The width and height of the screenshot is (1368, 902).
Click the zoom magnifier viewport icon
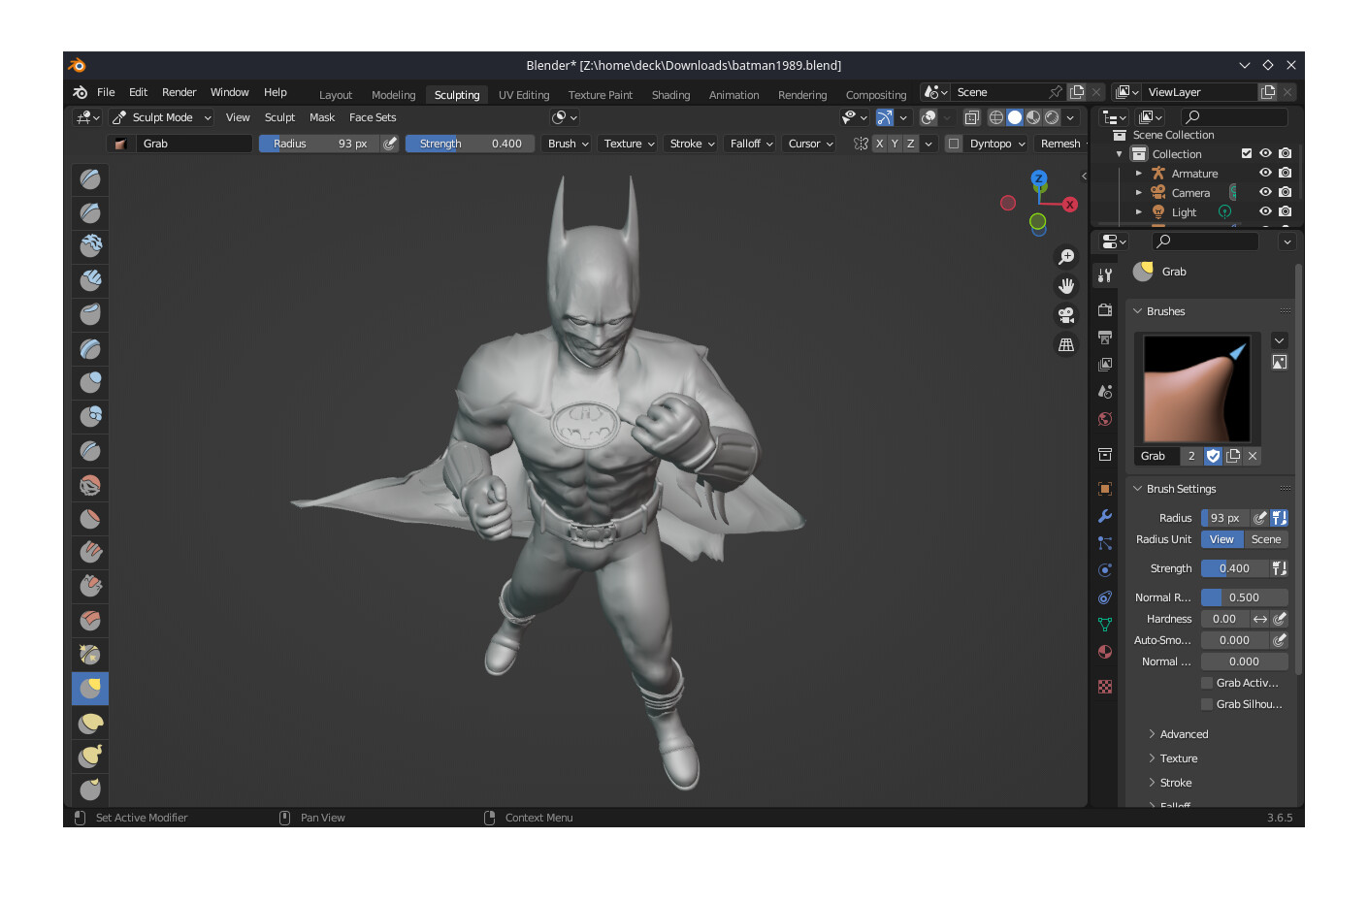[x=1066, y=257]
